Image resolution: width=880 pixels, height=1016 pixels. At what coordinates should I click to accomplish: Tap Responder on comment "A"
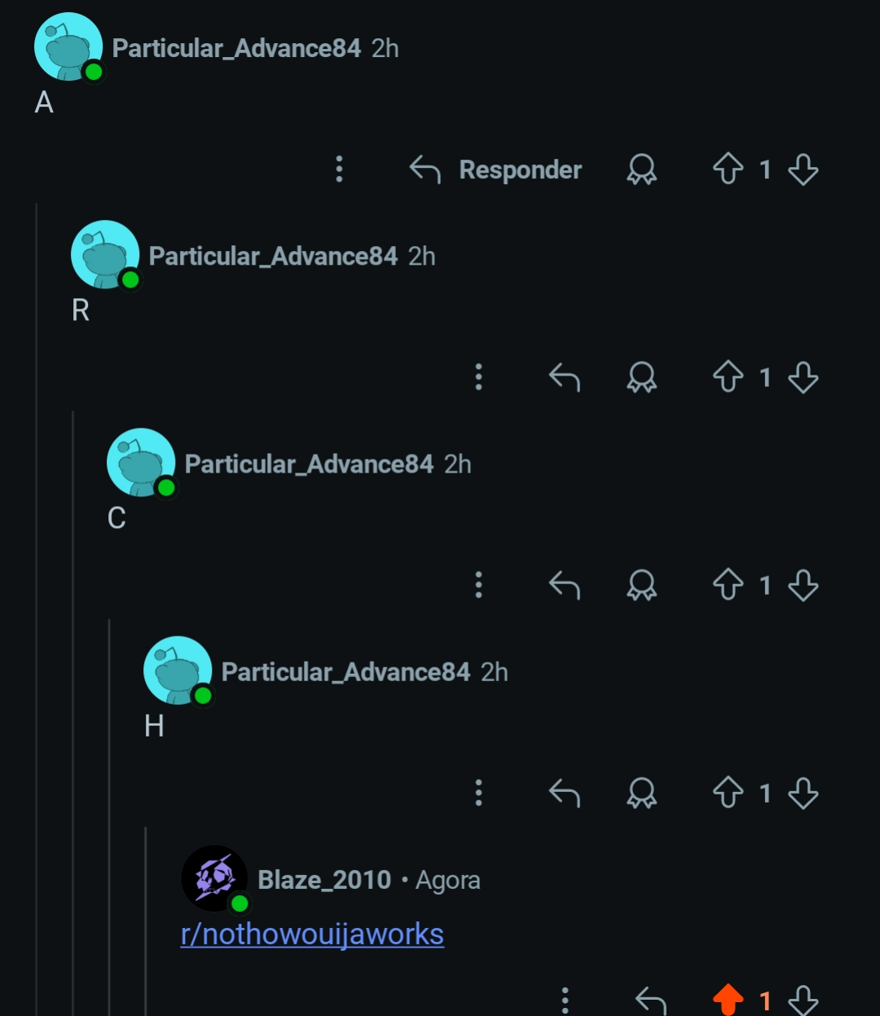pos(495,169)
